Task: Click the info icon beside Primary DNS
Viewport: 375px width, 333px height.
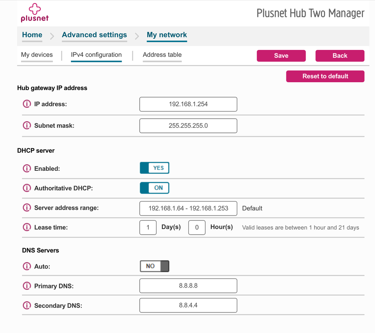Action: click(27, 286)
